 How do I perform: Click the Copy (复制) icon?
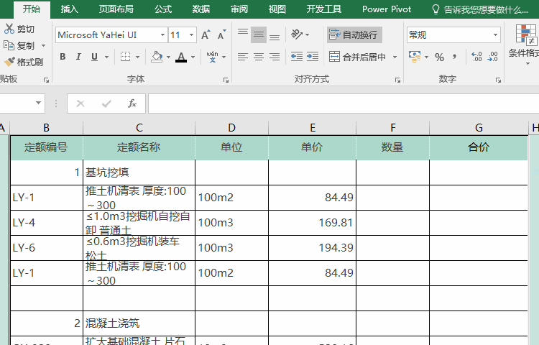[x=9, y=45]
